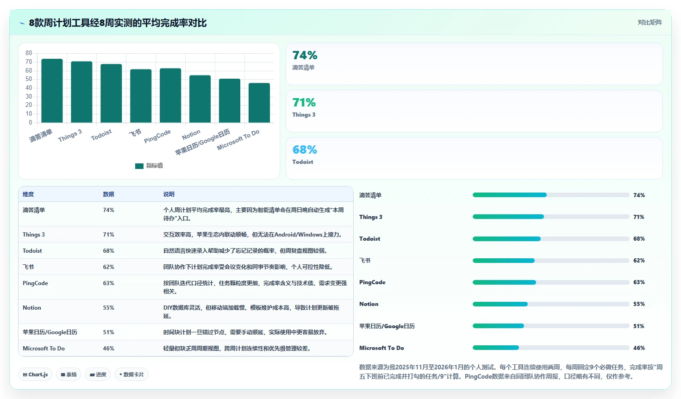Select the 飞书 table row name
Screen dimensions: 681x399
(x=28, y=267)
